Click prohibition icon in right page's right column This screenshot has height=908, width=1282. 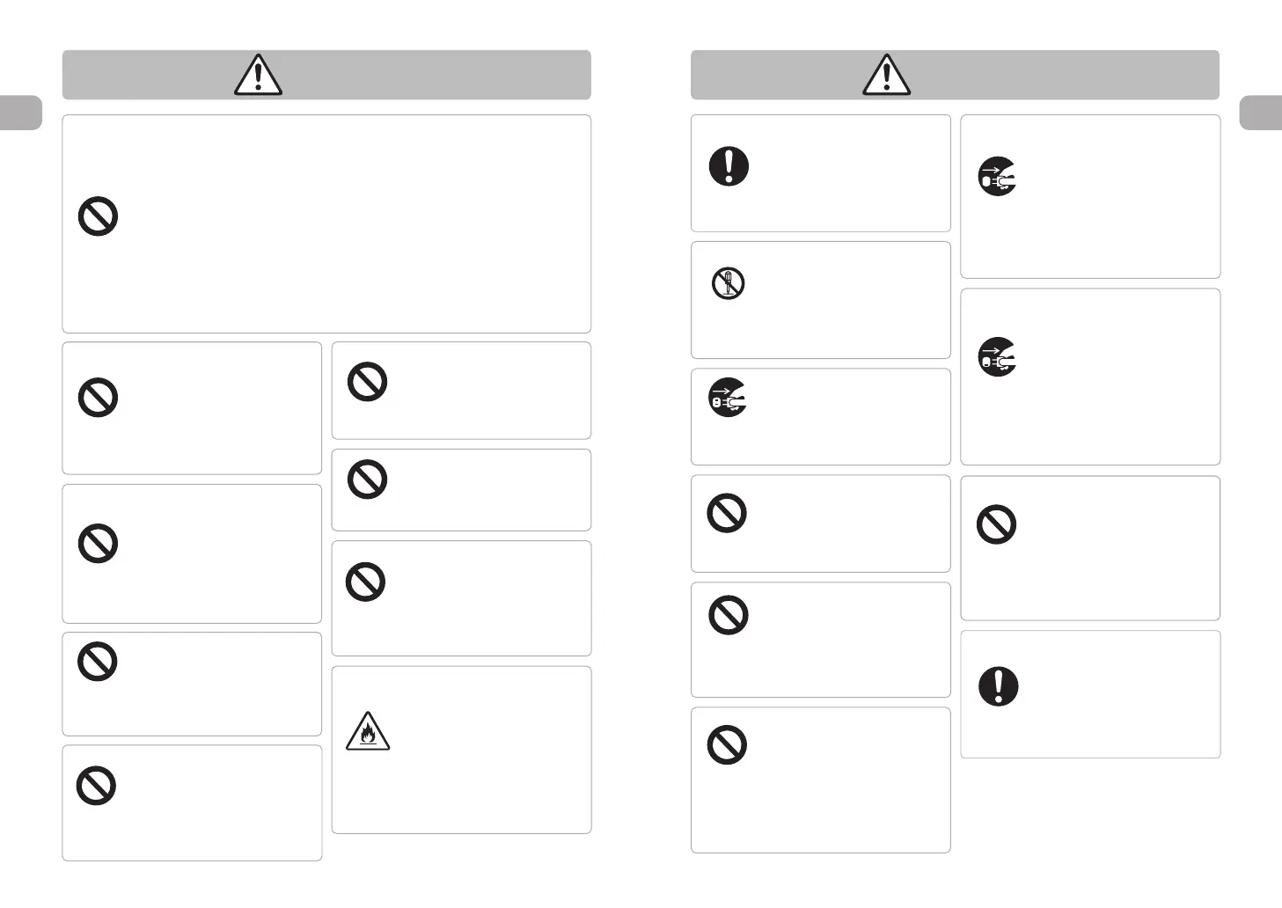pos(997,524)
